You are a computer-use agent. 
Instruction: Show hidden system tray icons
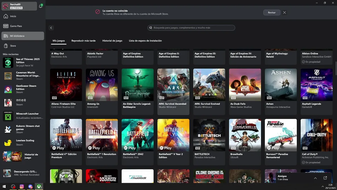(x=323, y=187)
